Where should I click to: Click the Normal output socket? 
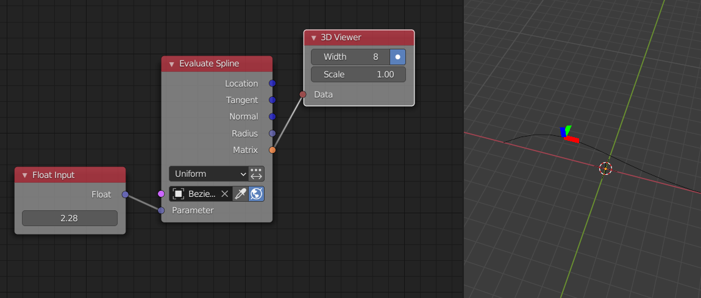272,116
